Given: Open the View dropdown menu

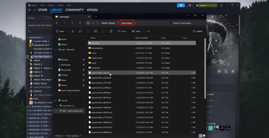Looking at the screenshot, I should click(x=137, y=31).
